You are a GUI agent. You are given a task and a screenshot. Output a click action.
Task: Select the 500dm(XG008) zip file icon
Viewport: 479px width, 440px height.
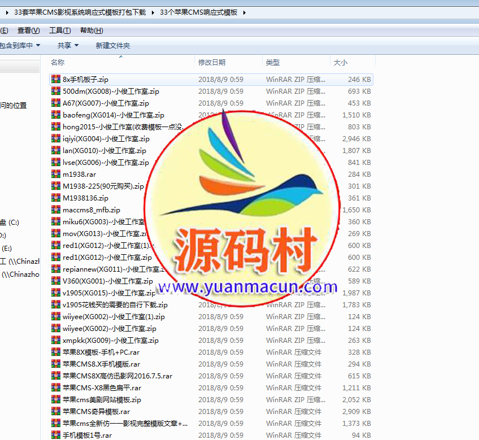pyautogui.click(x=55, y=91)
